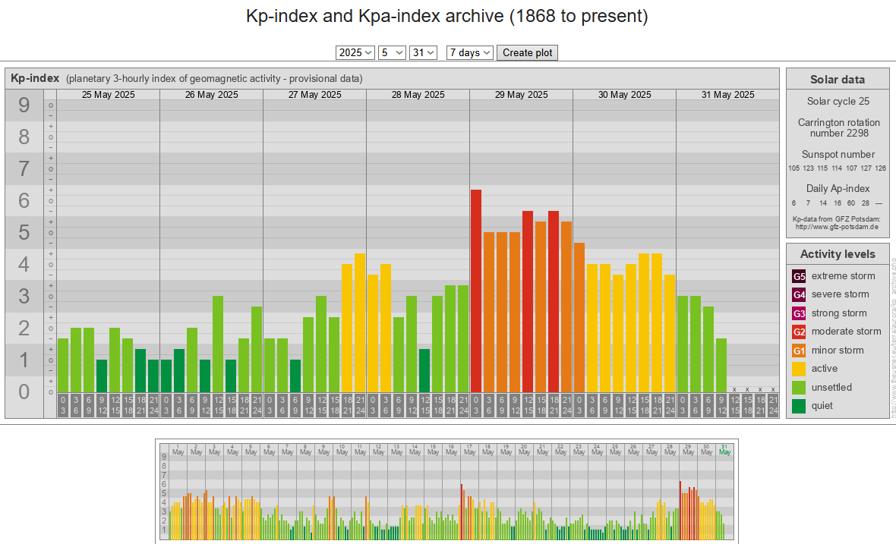Click the G2 moderate storm badge
Image resolution: width=896 pixels, height=544 pixels.
(x=799, y=332)
